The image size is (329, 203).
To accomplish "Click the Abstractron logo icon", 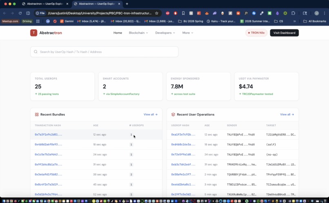I will point(33,33).
